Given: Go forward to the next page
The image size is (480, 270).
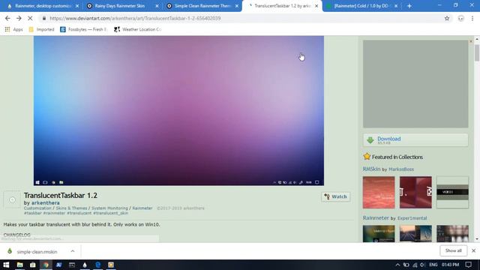Looking at the screenshot, I should [19, 18].
